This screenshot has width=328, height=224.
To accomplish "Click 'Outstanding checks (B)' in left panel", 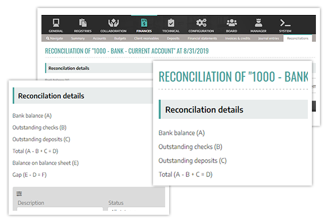I will (x=39, y=128).
